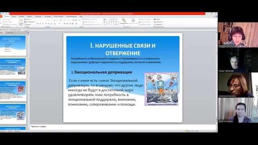
Task: Open Экспресс-стили quick styles gallery
Action: pos(133,21)
